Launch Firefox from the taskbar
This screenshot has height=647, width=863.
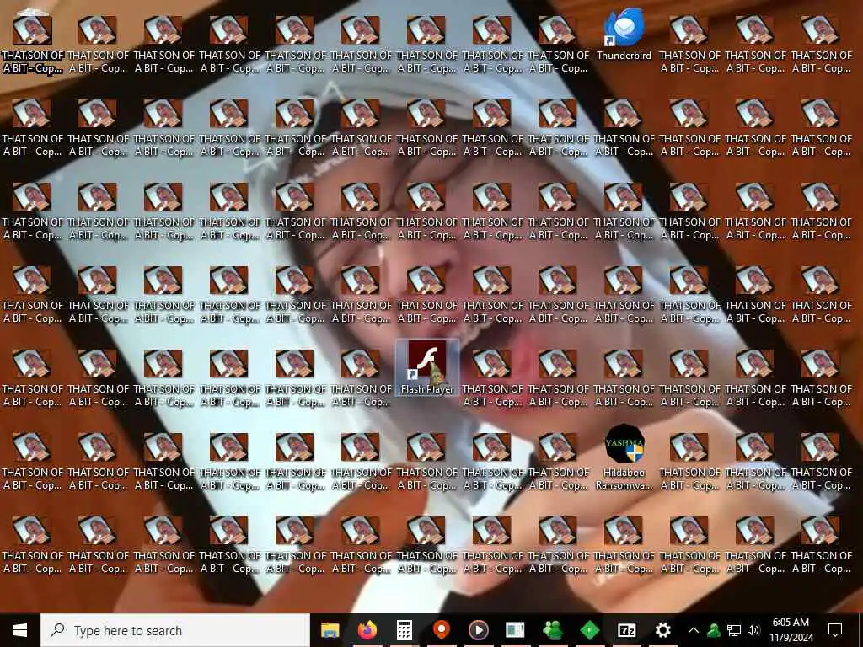point(367,630)
